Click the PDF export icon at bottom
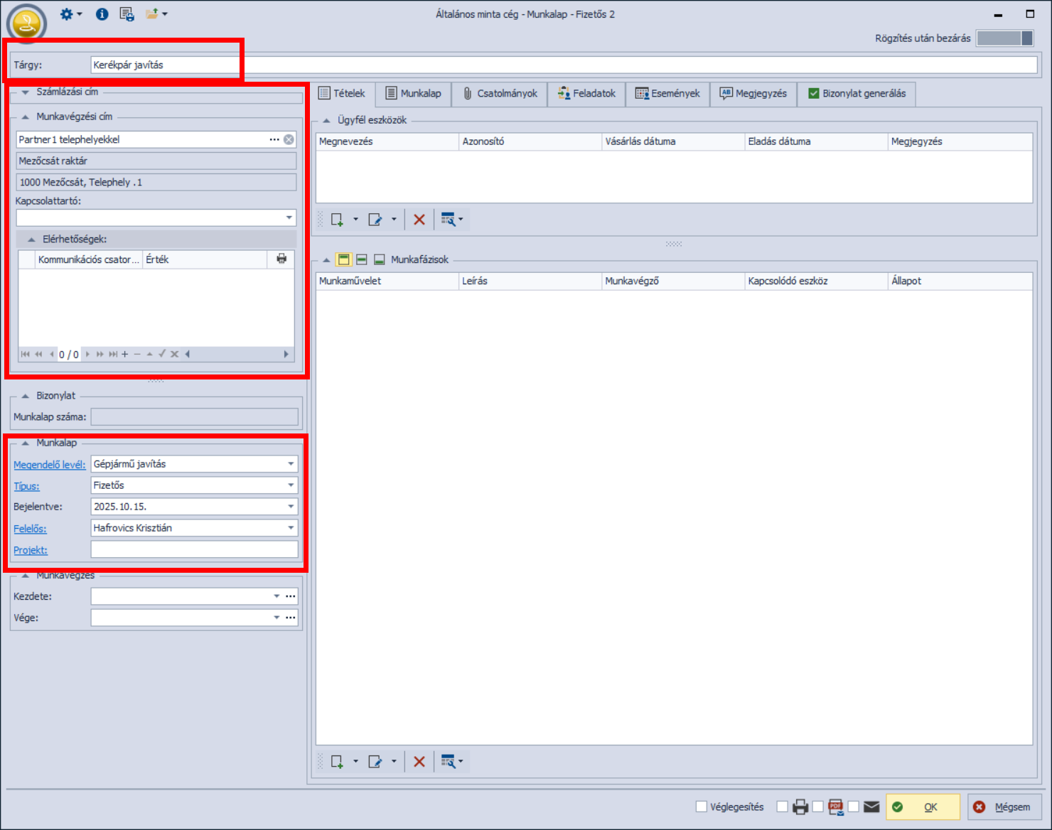The image size is (1052, 830). tap(836, 807)
